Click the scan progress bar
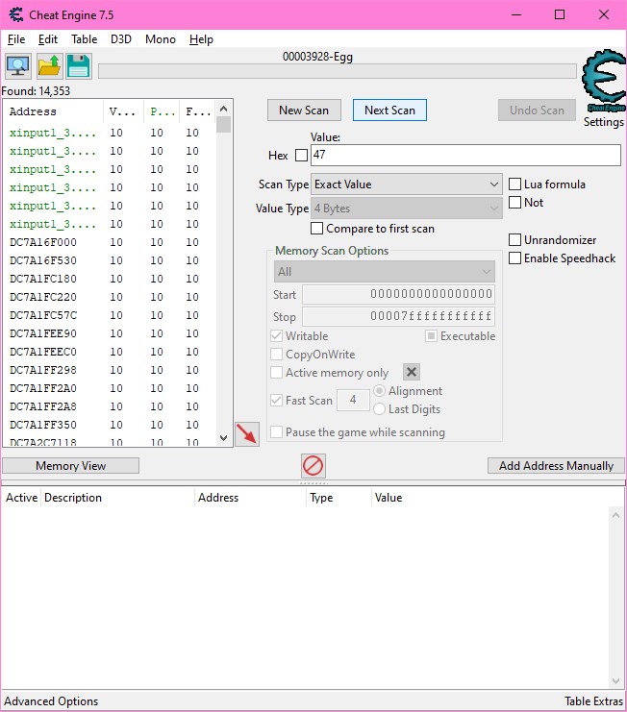This screenshot has height=712, width=627. [x=338, y=71]
